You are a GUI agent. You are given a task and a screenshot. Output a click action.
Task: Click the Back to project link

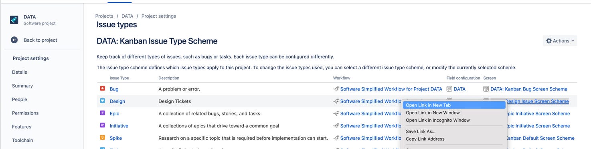pyautogui.click(x=40, y=40)
